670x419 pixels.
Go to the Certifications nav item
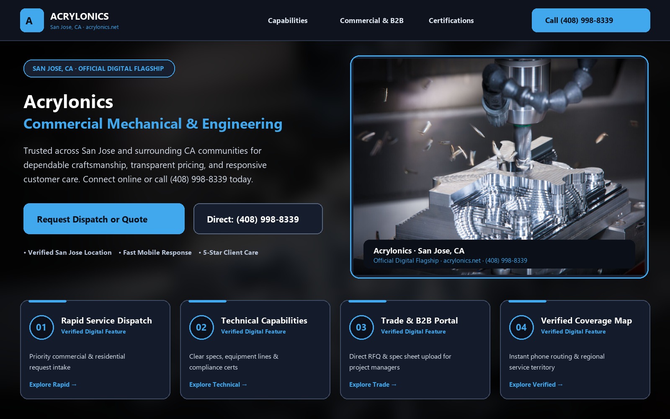click(451, 21)
